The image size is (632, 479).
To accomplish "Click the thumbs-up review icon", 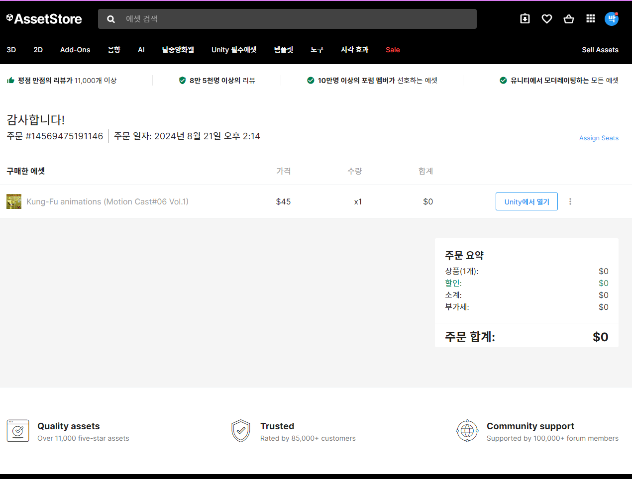I will 10,80.
